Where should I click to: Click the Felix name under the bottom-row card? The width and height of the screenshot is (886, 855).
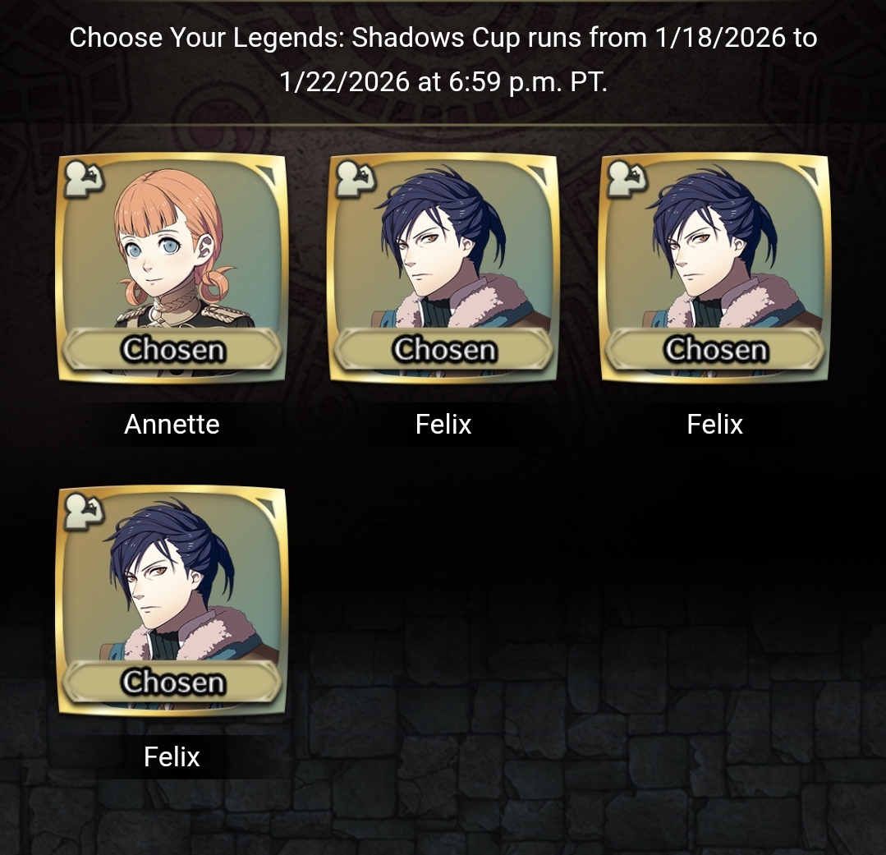[172, 757]
